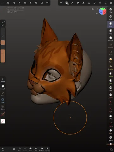This screenshot has height=152, width=114.
Task: Open the crossed-out alpha texture swatch
Action: [3, 114]
